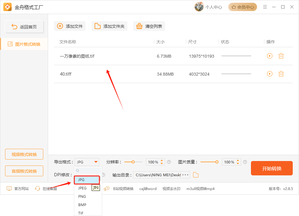Click dimension value 4032*3024
This screenshot has height=216, width=299.
[199, 74]
